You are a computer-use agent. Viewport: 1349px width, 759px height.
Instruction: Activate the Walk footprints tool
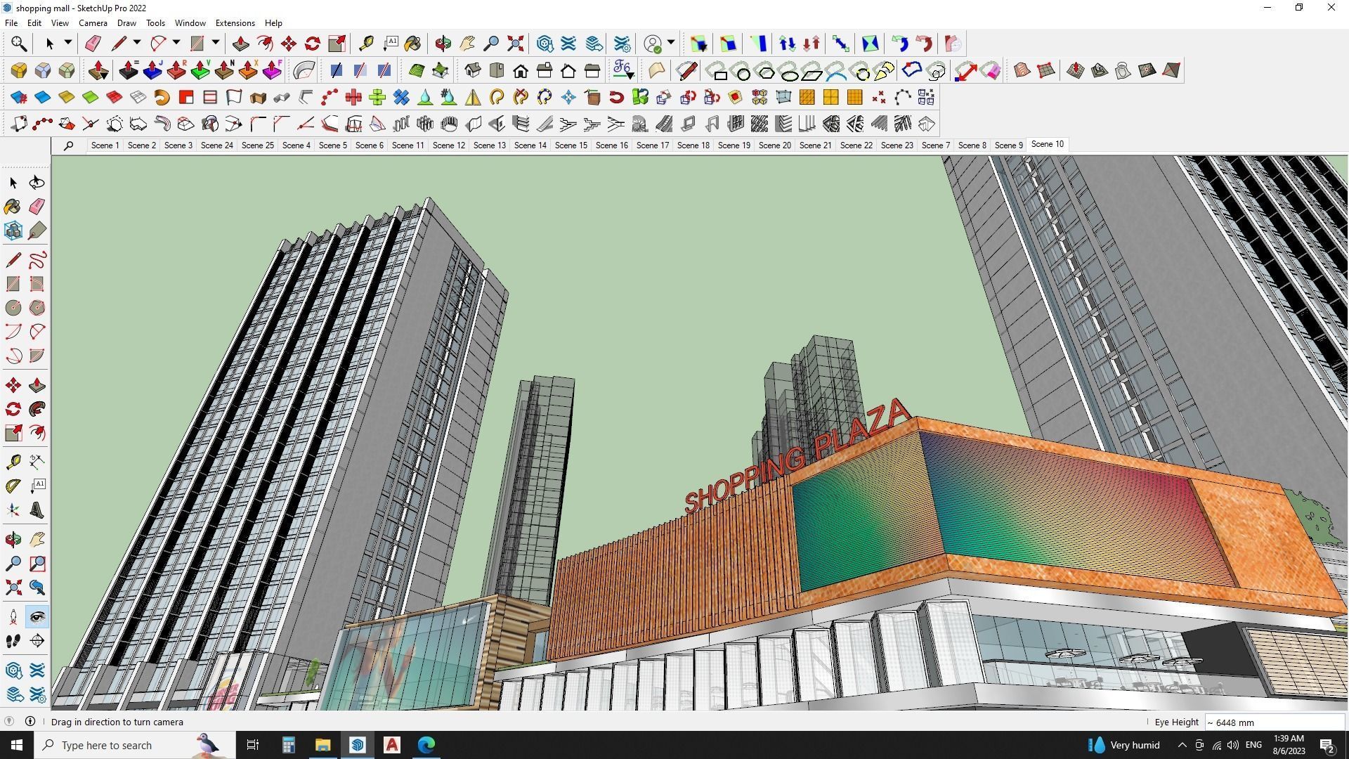click(13, 641)
